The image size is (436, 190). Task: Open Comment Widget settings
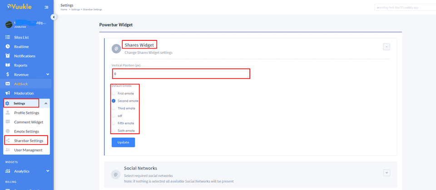(29, 122)
